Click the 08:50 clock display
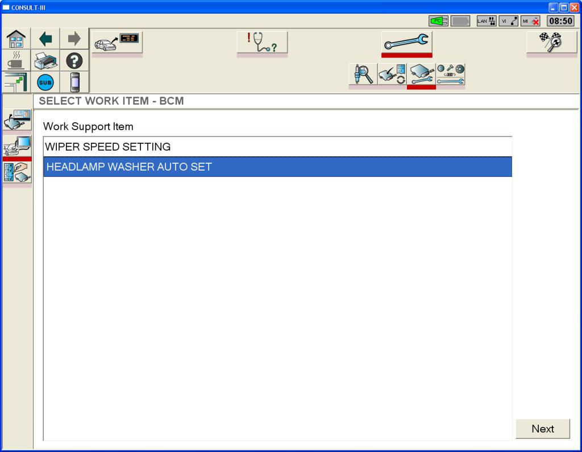Viewport: 582px width, 452px height. 560,21
